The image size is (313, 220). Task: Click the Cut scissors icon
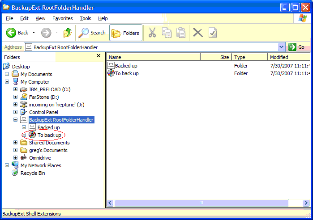click(152, 33)
